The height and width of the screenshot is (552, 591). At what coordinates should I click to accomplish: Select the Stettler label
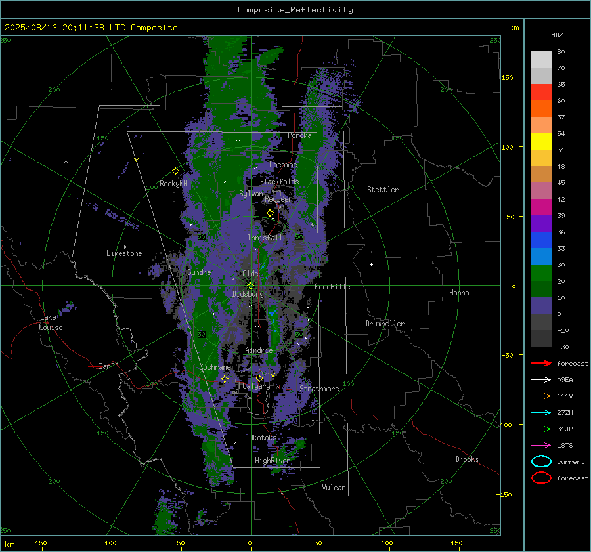[383, 190]
